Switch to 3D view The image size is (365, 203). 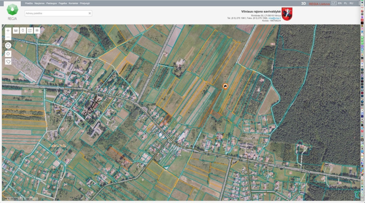(304, 4)
